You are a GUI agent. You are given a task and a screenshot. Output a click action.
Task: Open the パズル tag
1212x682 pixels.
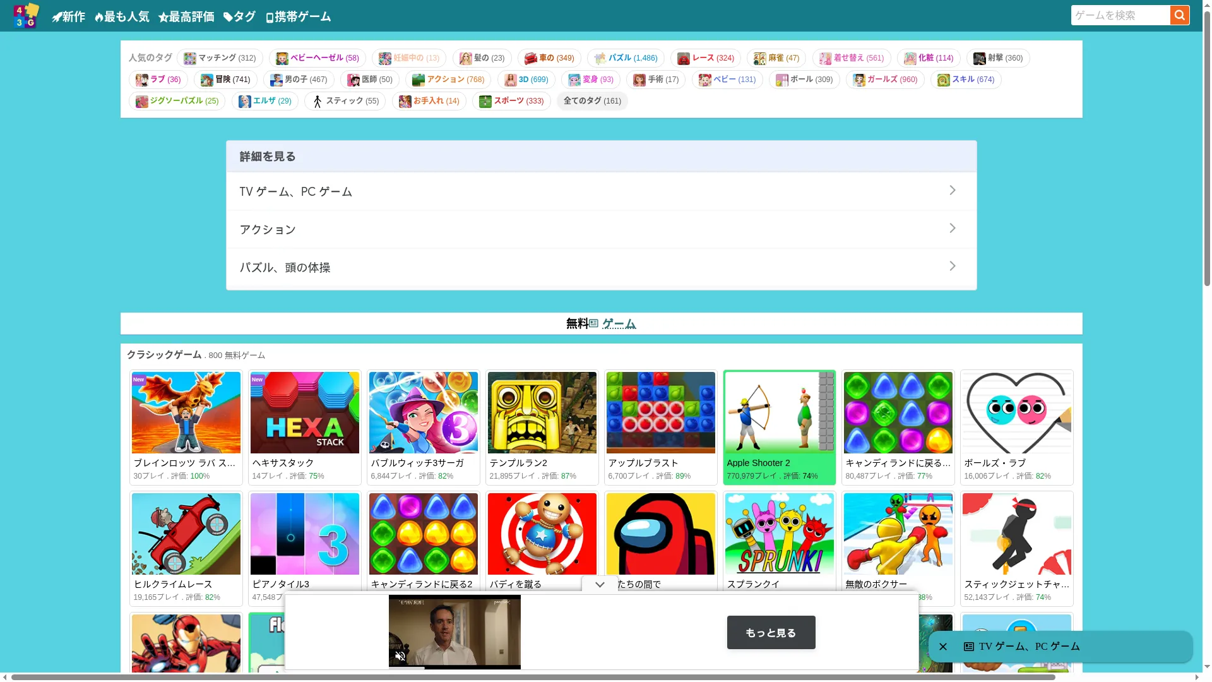click(x=626, y=58)
